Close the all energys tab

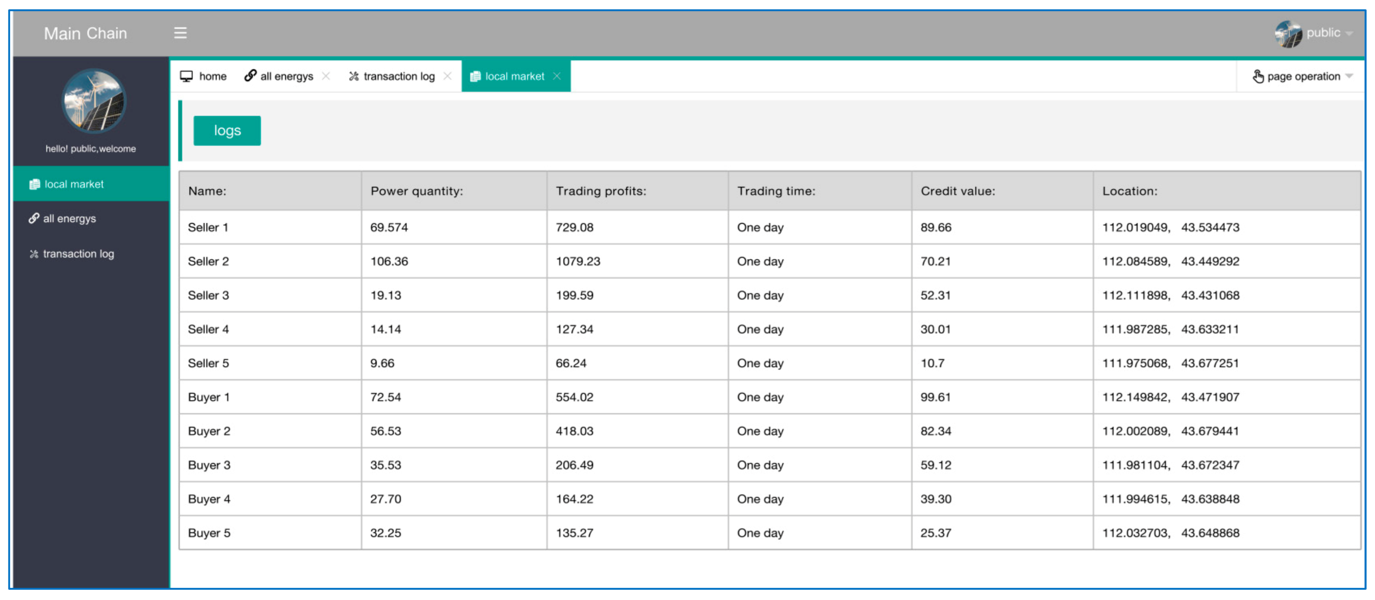click(x=326, y=76)
